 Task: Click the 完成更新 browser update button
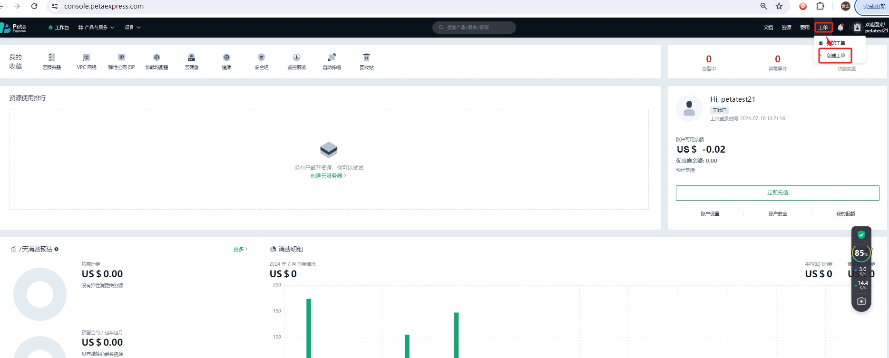[x=873, y=6]
